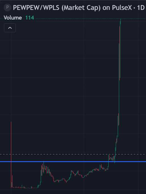
Task: Click the 1D timeframe label in title
Action: [x=141, y=8]
